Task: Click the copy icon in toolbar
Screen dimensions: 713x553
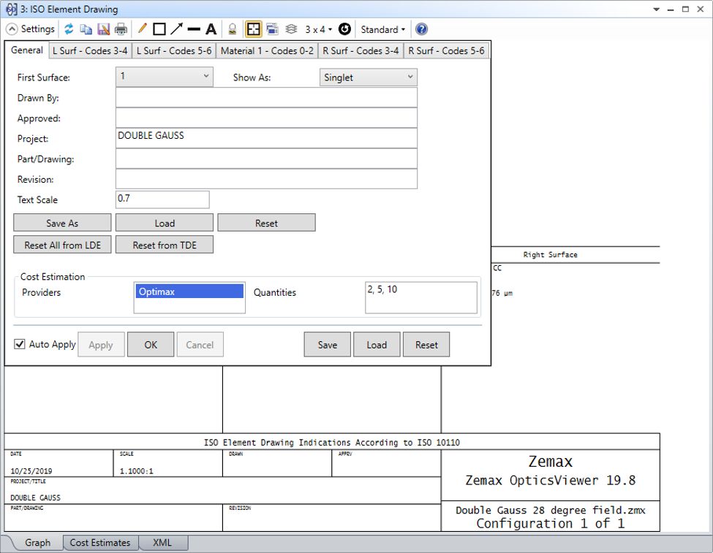Action: (x=86, y=29)
